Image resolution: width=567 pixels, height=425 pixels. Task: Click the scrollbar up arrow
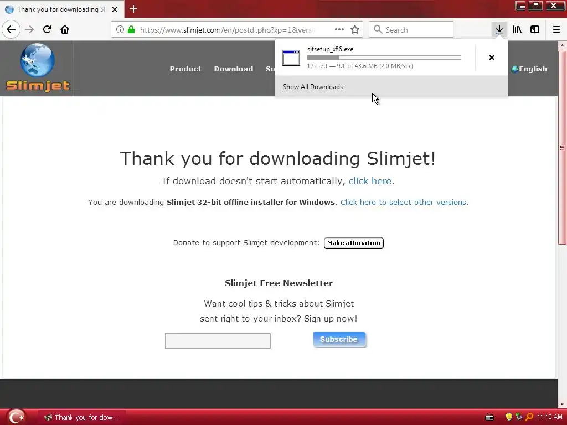point(562,45)
